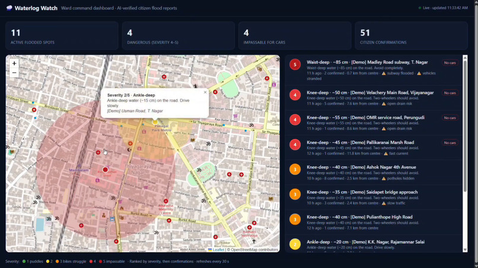Image resolution: width=478 pixels, height=268 pixels.
Task: Click the Live status green indicator dot
Action: pyautogui.click(x=420, y=8)
